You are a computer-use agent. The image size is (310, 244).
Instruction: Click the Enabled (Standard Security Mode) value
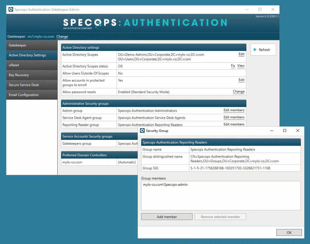click(144, 92)
